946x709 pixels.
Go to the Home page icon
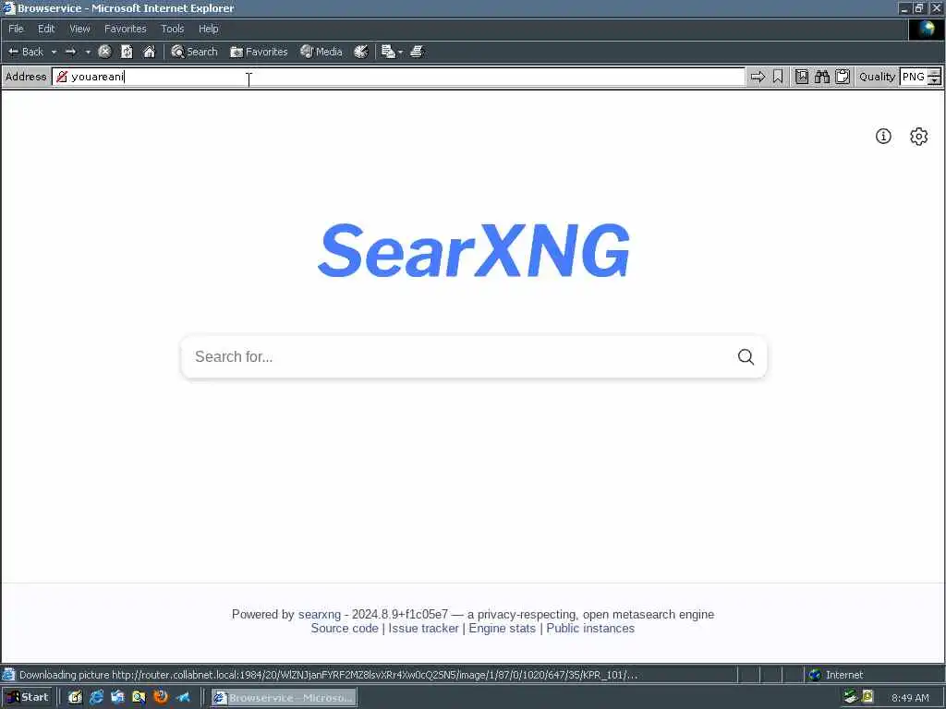[149, 52]
